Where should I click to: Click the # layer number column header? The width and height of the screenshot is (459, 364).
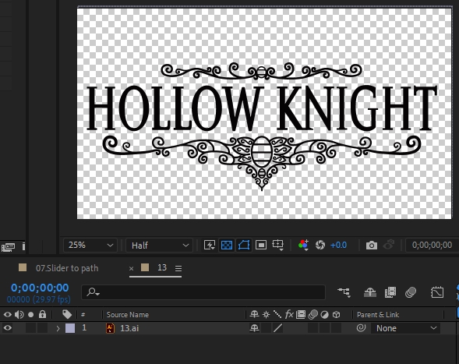[83, 315]
